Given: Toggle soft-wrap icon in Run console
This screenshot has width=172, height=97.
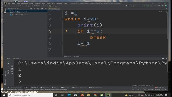Looking at the screenshot, I should (x=12, y=67).
